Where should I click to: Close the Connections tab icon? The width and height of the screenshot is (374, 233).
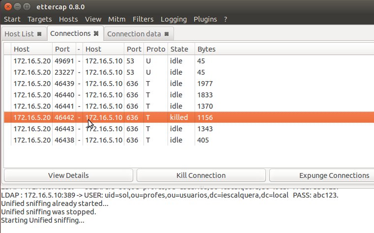coord(96,33)
